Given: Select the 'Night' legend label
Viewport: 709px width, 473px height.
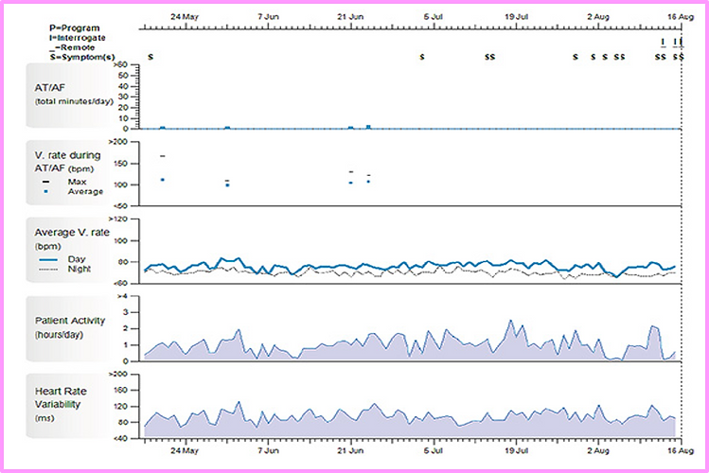Looking at the screenshot, I should pyautogui.click(x=80, y=270).
